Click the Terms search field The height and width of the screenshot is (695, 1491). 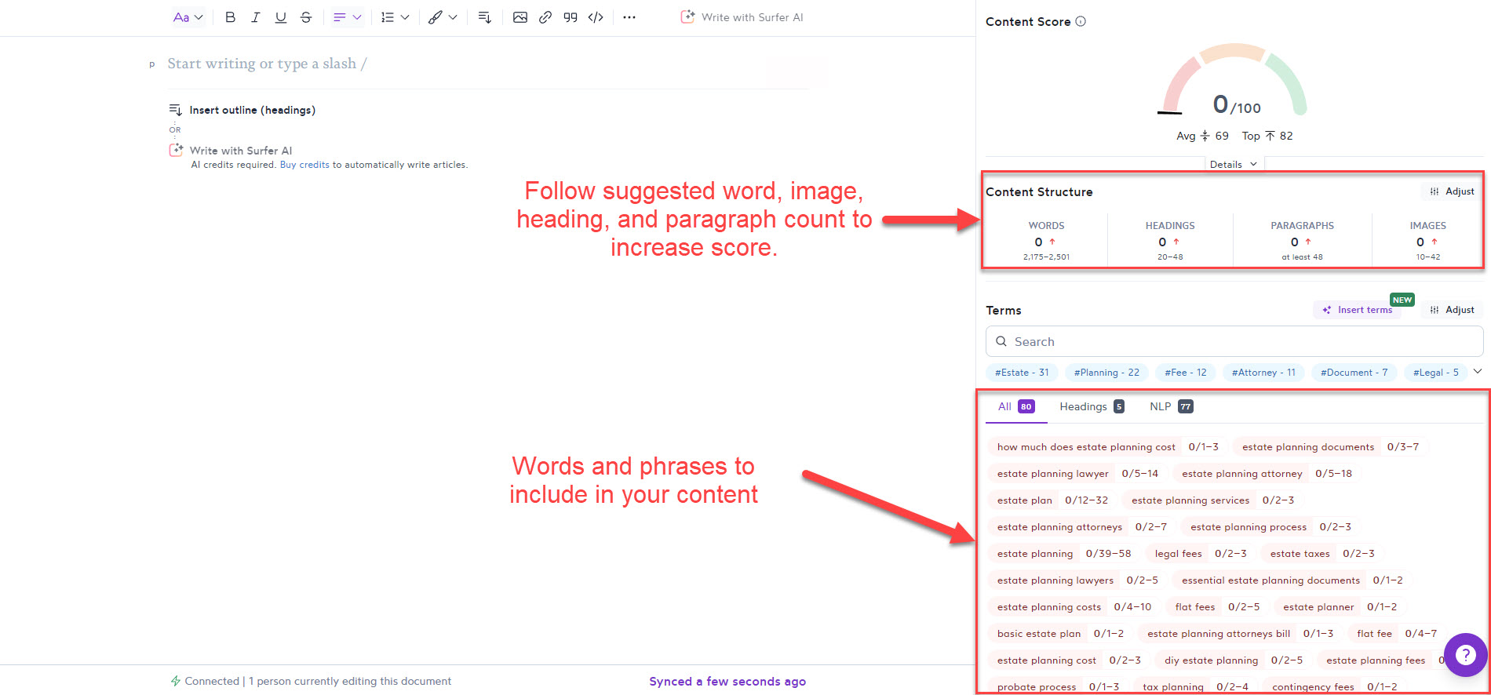pos(1234,341)
